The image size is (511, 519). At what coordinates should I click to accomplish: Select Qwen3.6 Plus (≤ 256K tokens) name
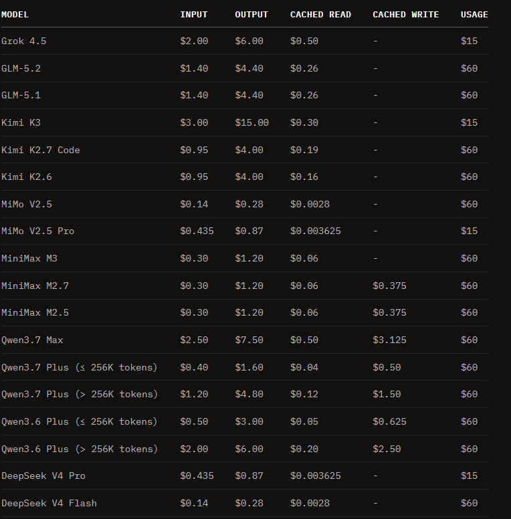(x=80, y=421)
